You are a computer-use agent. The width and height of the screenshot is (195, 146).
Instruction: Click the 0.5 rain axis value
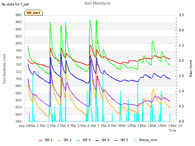click(x=181, y=106)
